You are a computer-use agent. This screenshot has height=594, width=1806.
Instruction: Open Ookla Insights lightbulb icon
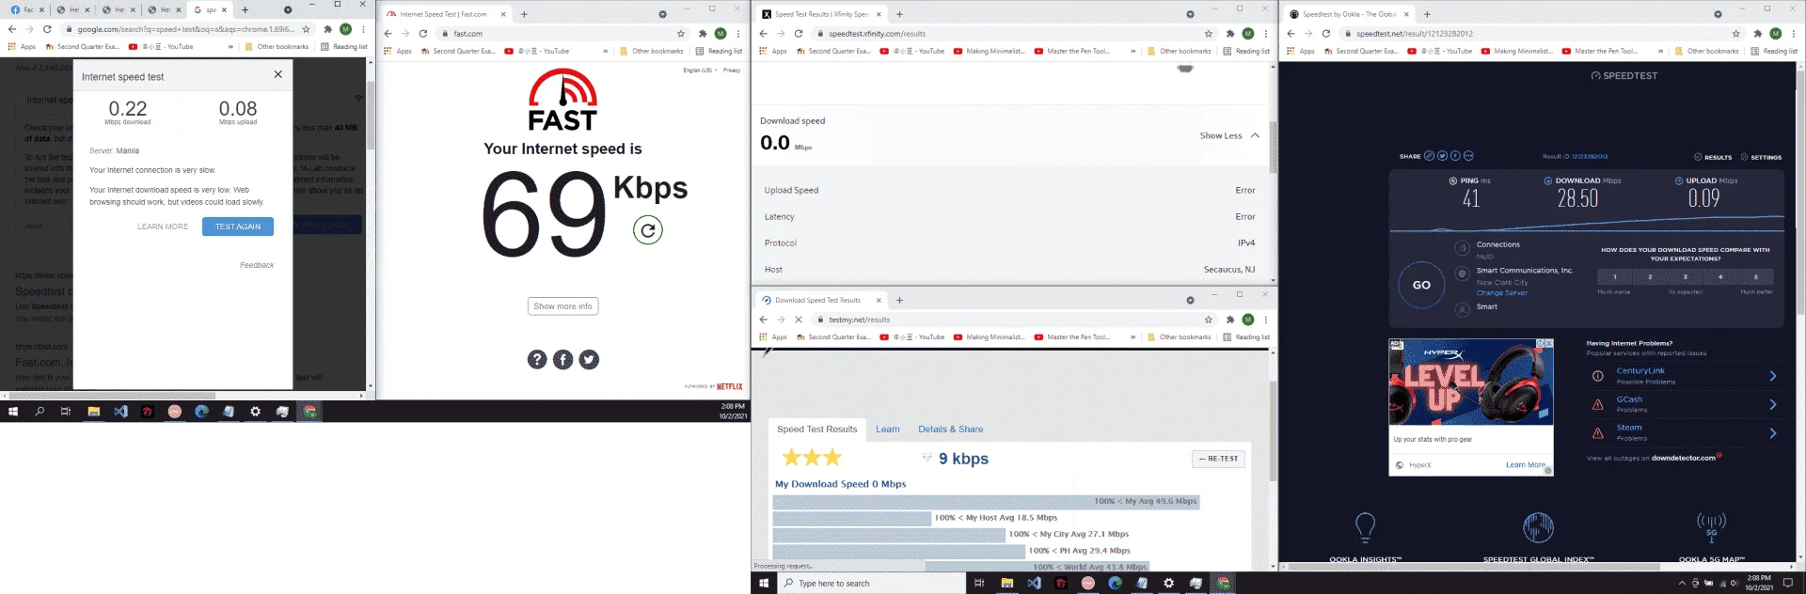(x=1365, y=527)
